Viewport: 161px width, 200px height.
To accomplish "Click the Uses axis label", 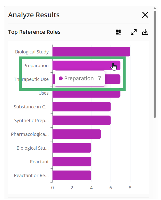I will pos(44,93).
